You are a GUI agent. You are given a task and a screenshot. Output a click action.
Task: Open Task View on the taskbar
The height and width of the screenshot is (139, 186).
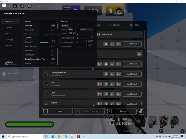(x=46, y=136)
